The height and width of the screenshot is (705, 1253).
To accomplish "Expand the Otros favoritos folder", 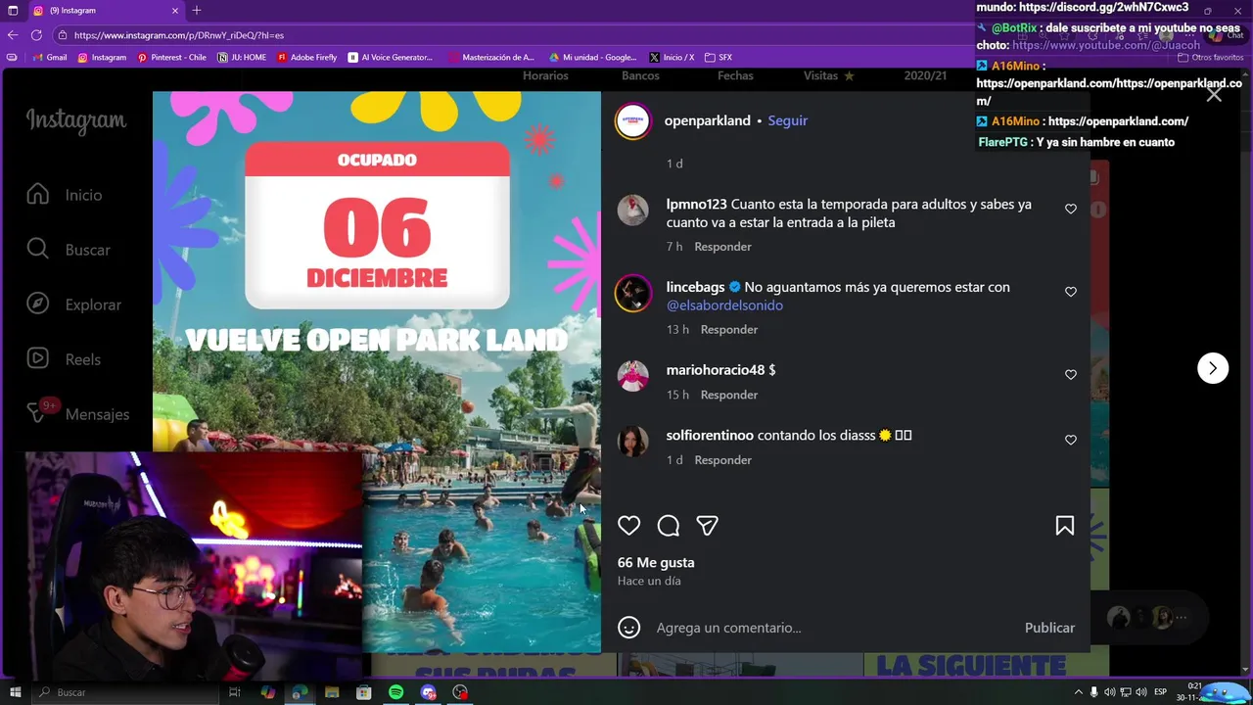I will tap(1210, 58).
